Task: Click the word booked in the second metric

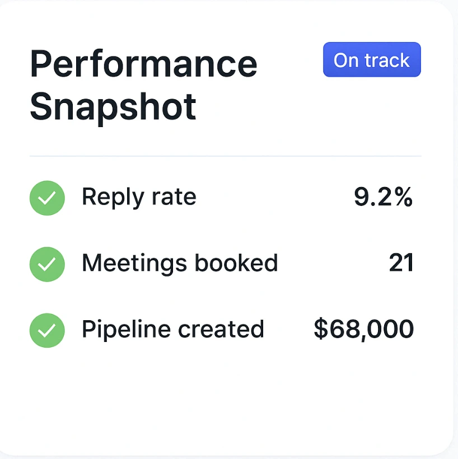Action: [236, 263]
